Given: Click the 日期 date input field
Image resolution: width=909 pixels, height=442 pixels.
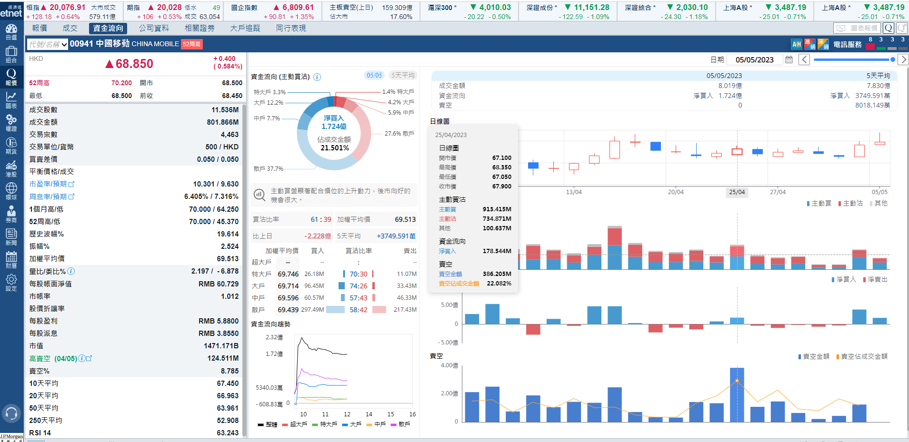Looking at the screenshot, I should (x=754, y=59).
